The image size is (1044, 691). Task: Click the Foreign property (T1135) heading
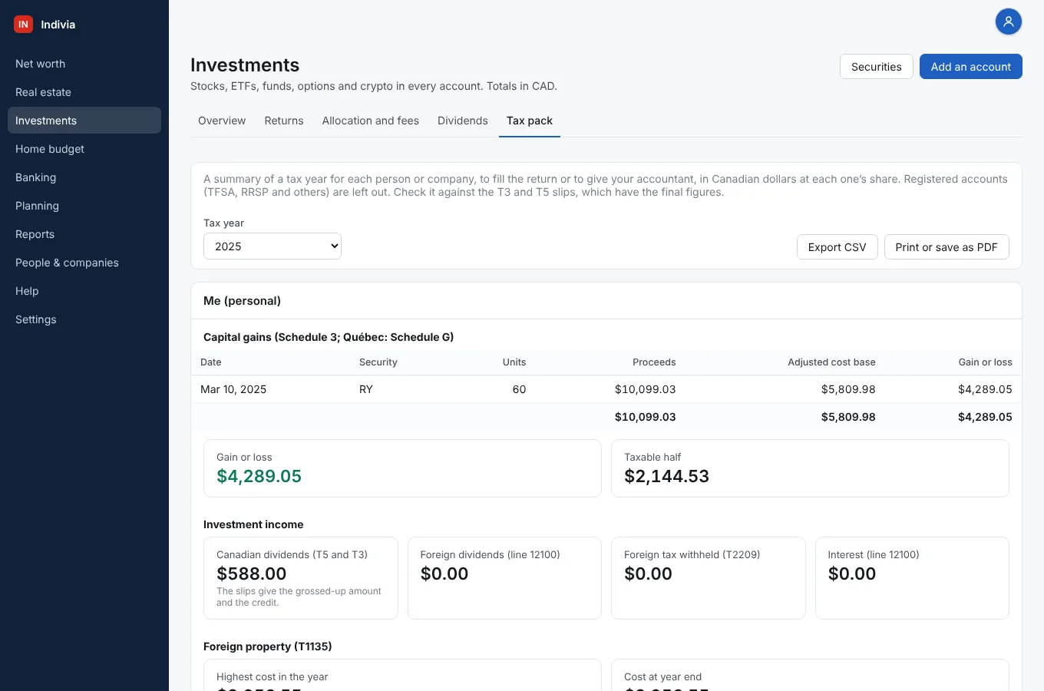click(x=268, y=646)
